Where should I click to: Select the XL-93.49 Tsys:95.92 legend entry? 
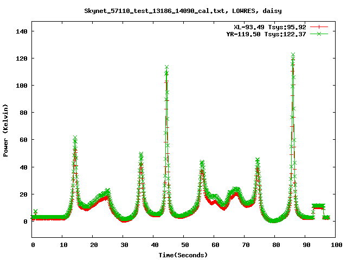270,27
